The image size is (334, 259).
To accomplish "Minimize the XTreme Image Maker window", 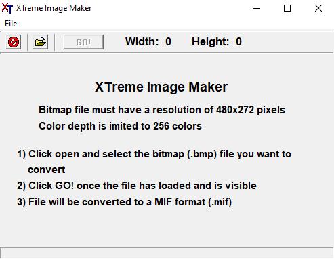I will [x=257, y=8].
